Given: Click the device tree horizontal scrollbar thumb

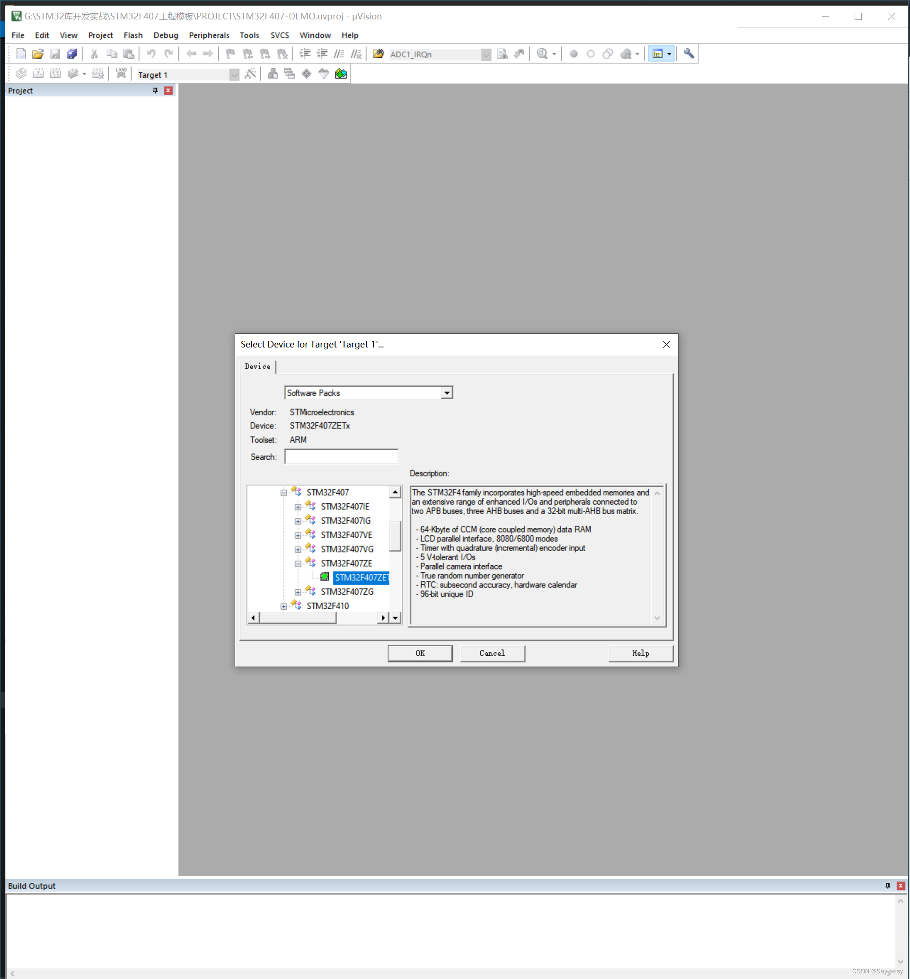Looking at the screenshot, I should tap(297, 617).
